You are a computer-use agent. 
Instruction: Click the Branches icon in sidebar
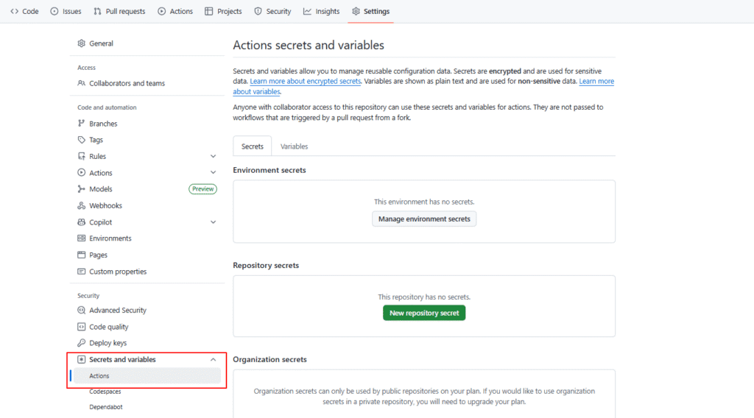point(82,124)
